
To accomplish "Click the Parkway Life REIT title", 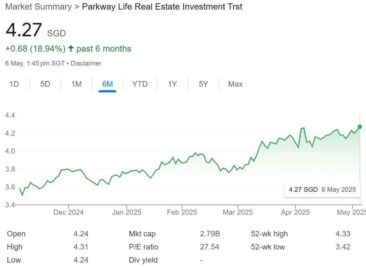I will pyautogui.click(x=162, y=6).
